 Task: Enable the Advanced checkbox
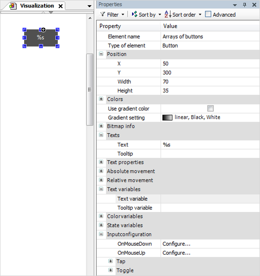click(208, 15)
